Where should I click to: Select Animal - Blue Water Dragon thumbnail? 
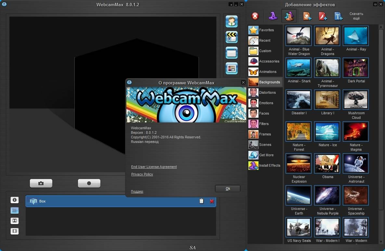[x=299, y=36]
